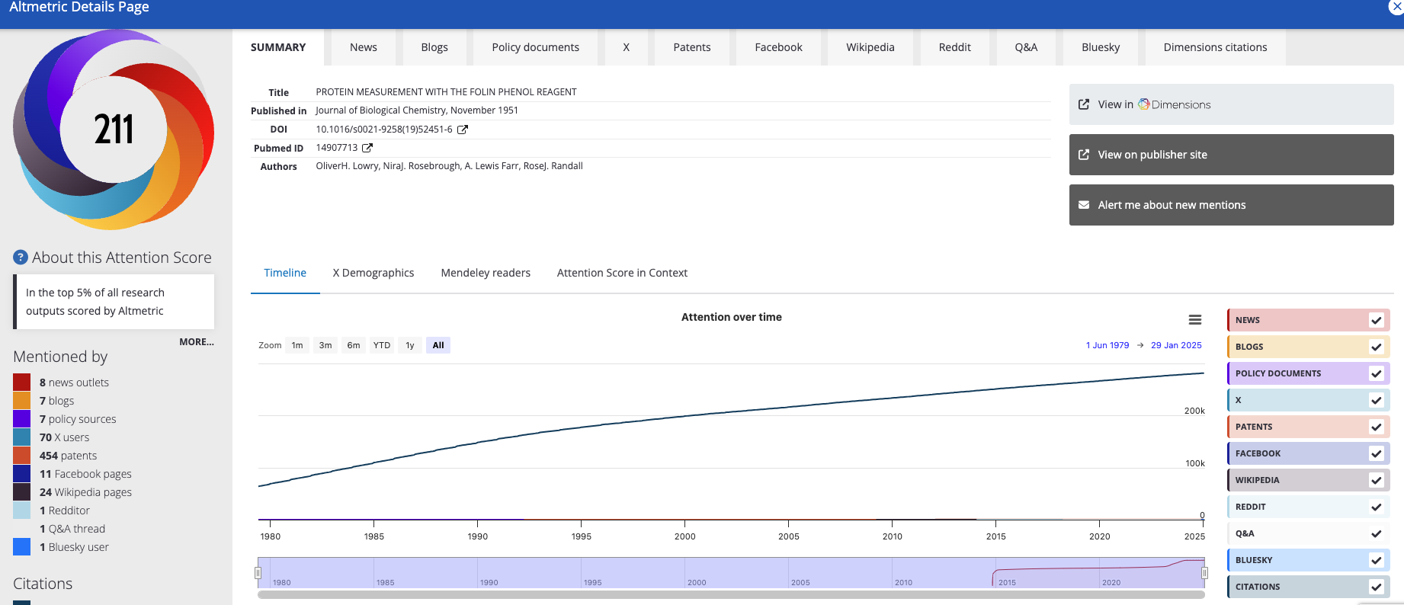This screenshot has height=605, width=1404.
Task: Click the chart horizontal scrollbar
Action: [730, 595]
